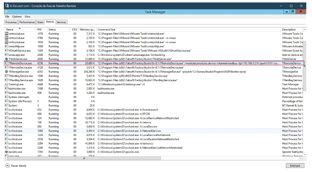Switch to the Performance tab
This screenshot has height=173, width=312.
(27, 22)
